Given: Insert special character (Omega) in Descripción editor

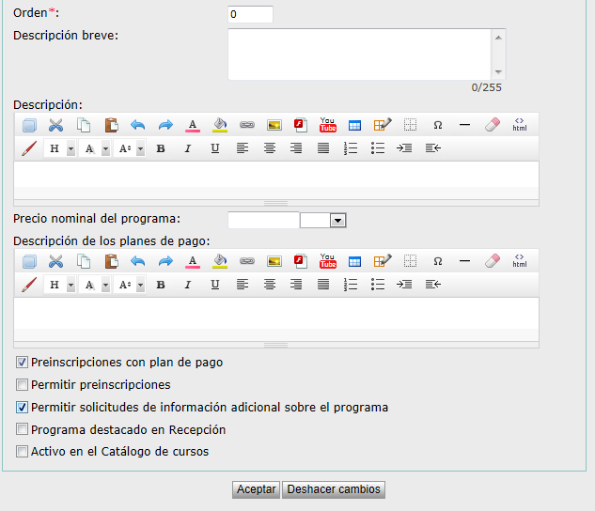Looking at the screenshot, I should coord(437,125).
